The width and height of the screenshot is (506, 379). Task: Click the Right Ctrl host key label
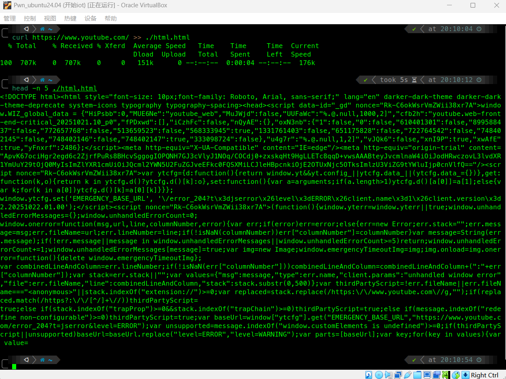[485, 375]
